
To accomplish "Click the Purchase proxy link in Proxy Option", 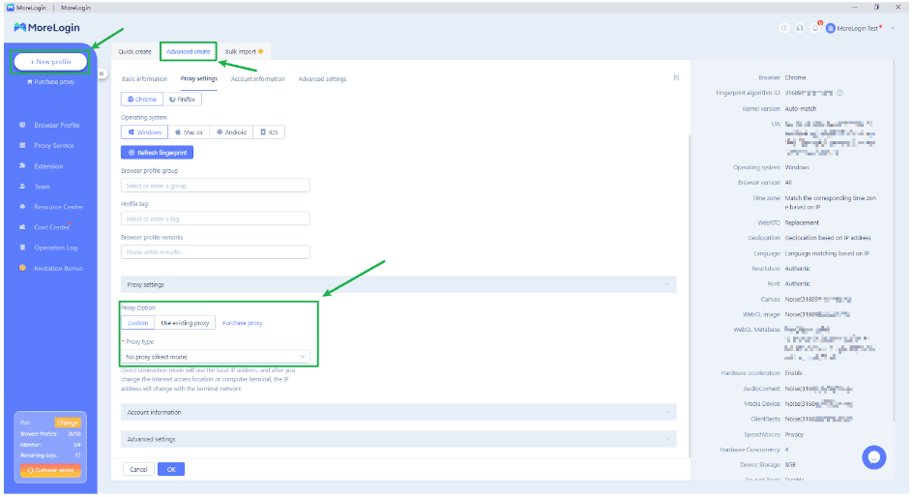I will click(242, 323).
